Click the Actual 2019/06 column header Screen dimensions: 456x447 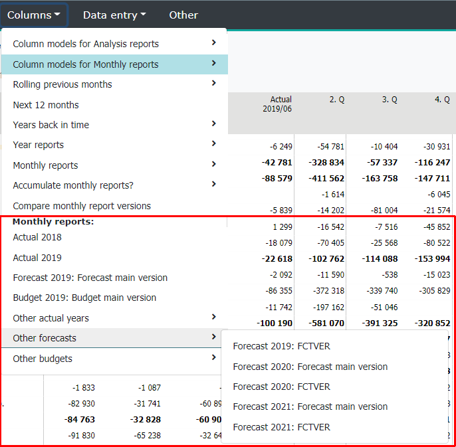(x=277, y=104)
